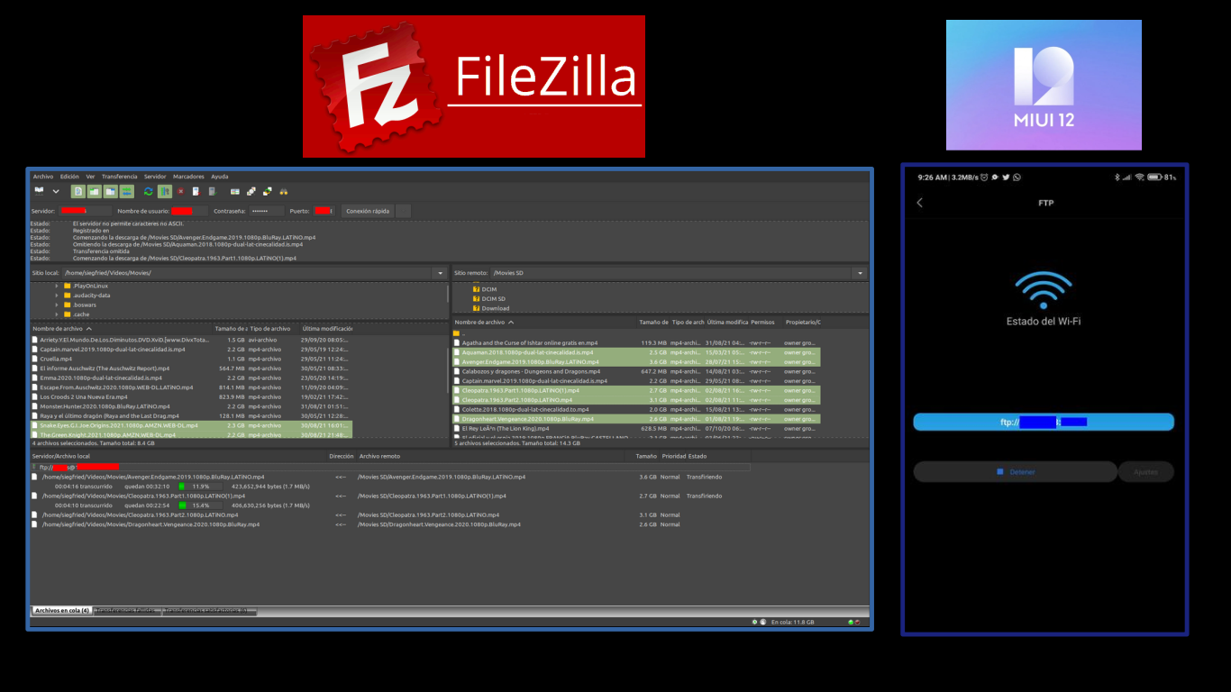Select Emma.2020 file in local list
The height and width of the screenshot is (692, 1231).
click(x=192, y=378)
